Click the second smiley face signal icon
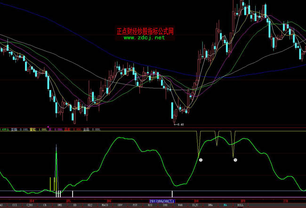This screenshot has height=208, width=306. pos(235,160)
